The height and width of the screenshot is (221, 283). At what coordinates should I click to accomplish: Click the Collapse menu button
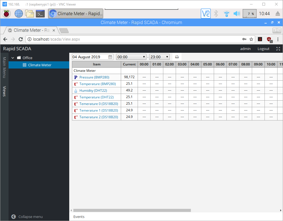click(27, 217)
